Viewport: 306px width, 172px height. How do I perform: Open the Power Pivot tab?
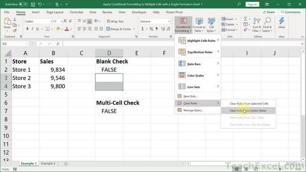[x=174, y=12]
